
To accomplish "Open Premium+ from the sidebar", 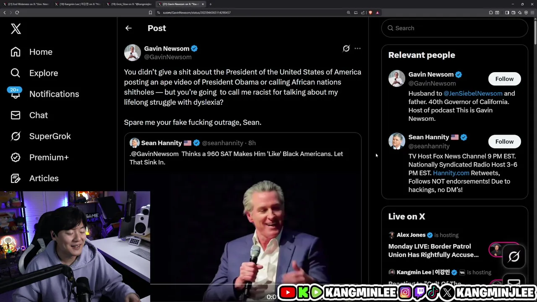I will coord(49,157).
